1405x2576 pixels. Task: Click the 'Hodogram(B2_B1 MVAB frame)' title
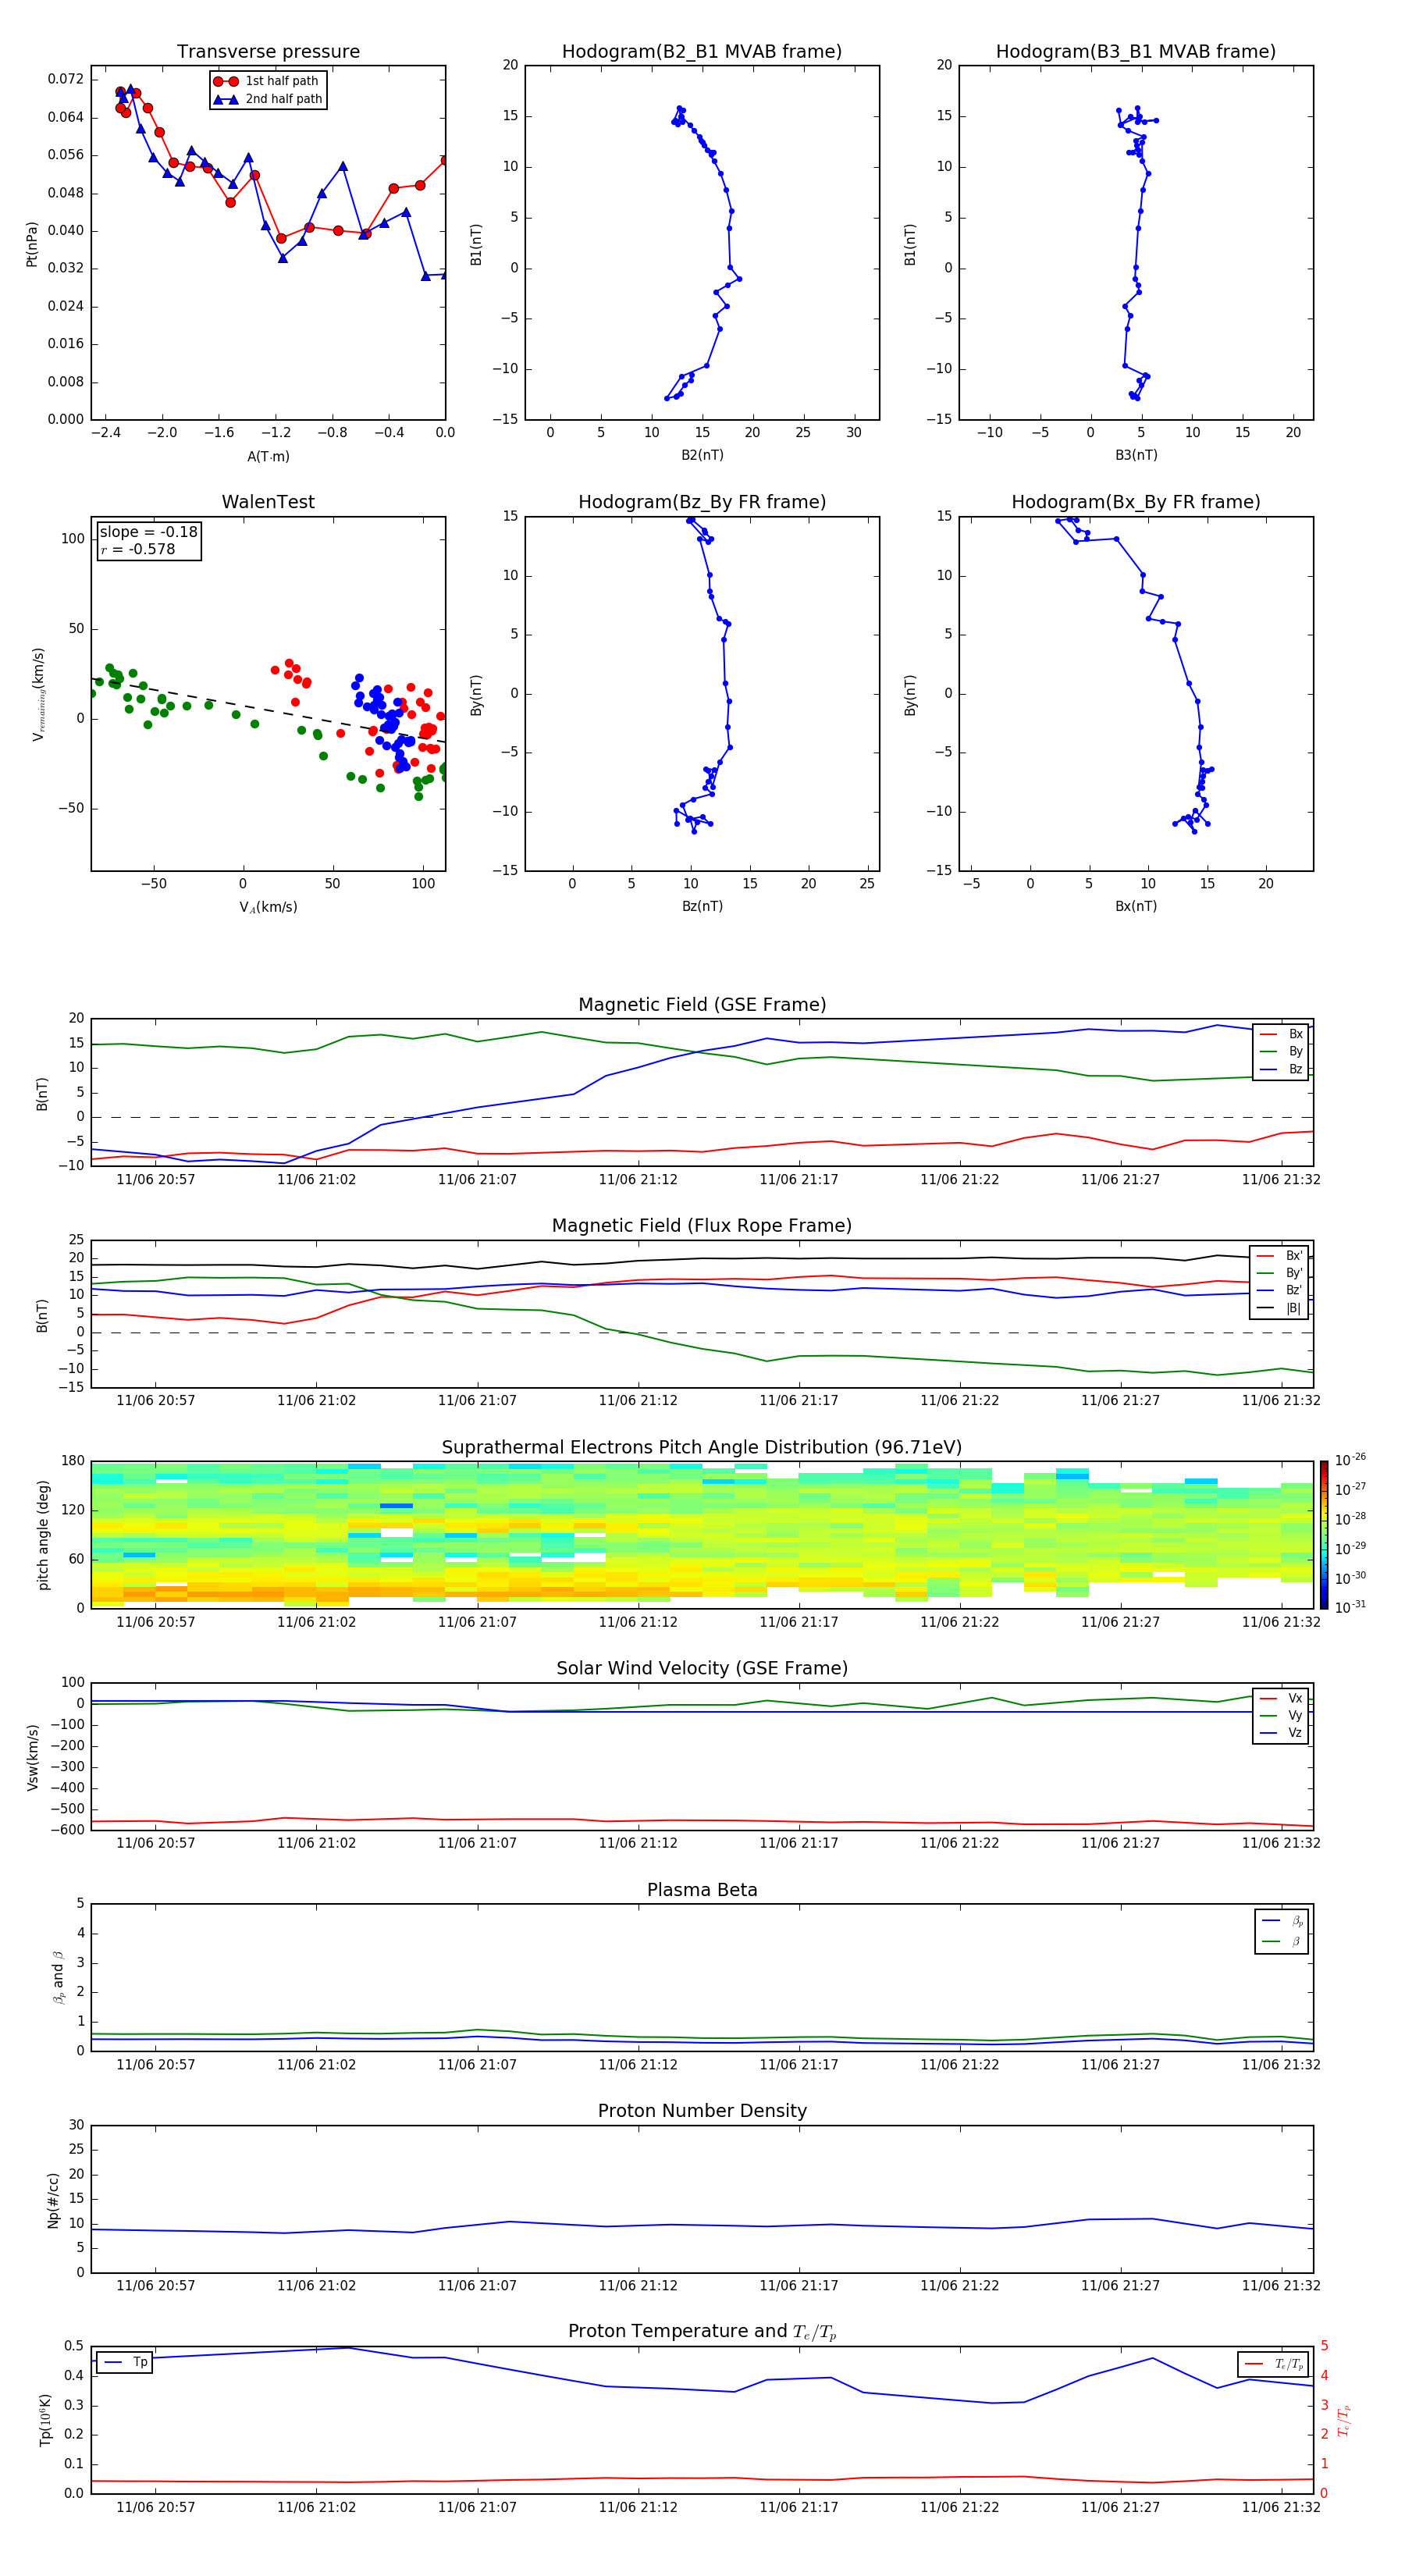click(702, 52)
